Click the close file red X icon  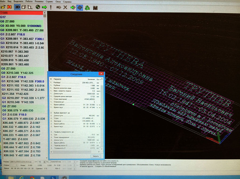[10, 7]
